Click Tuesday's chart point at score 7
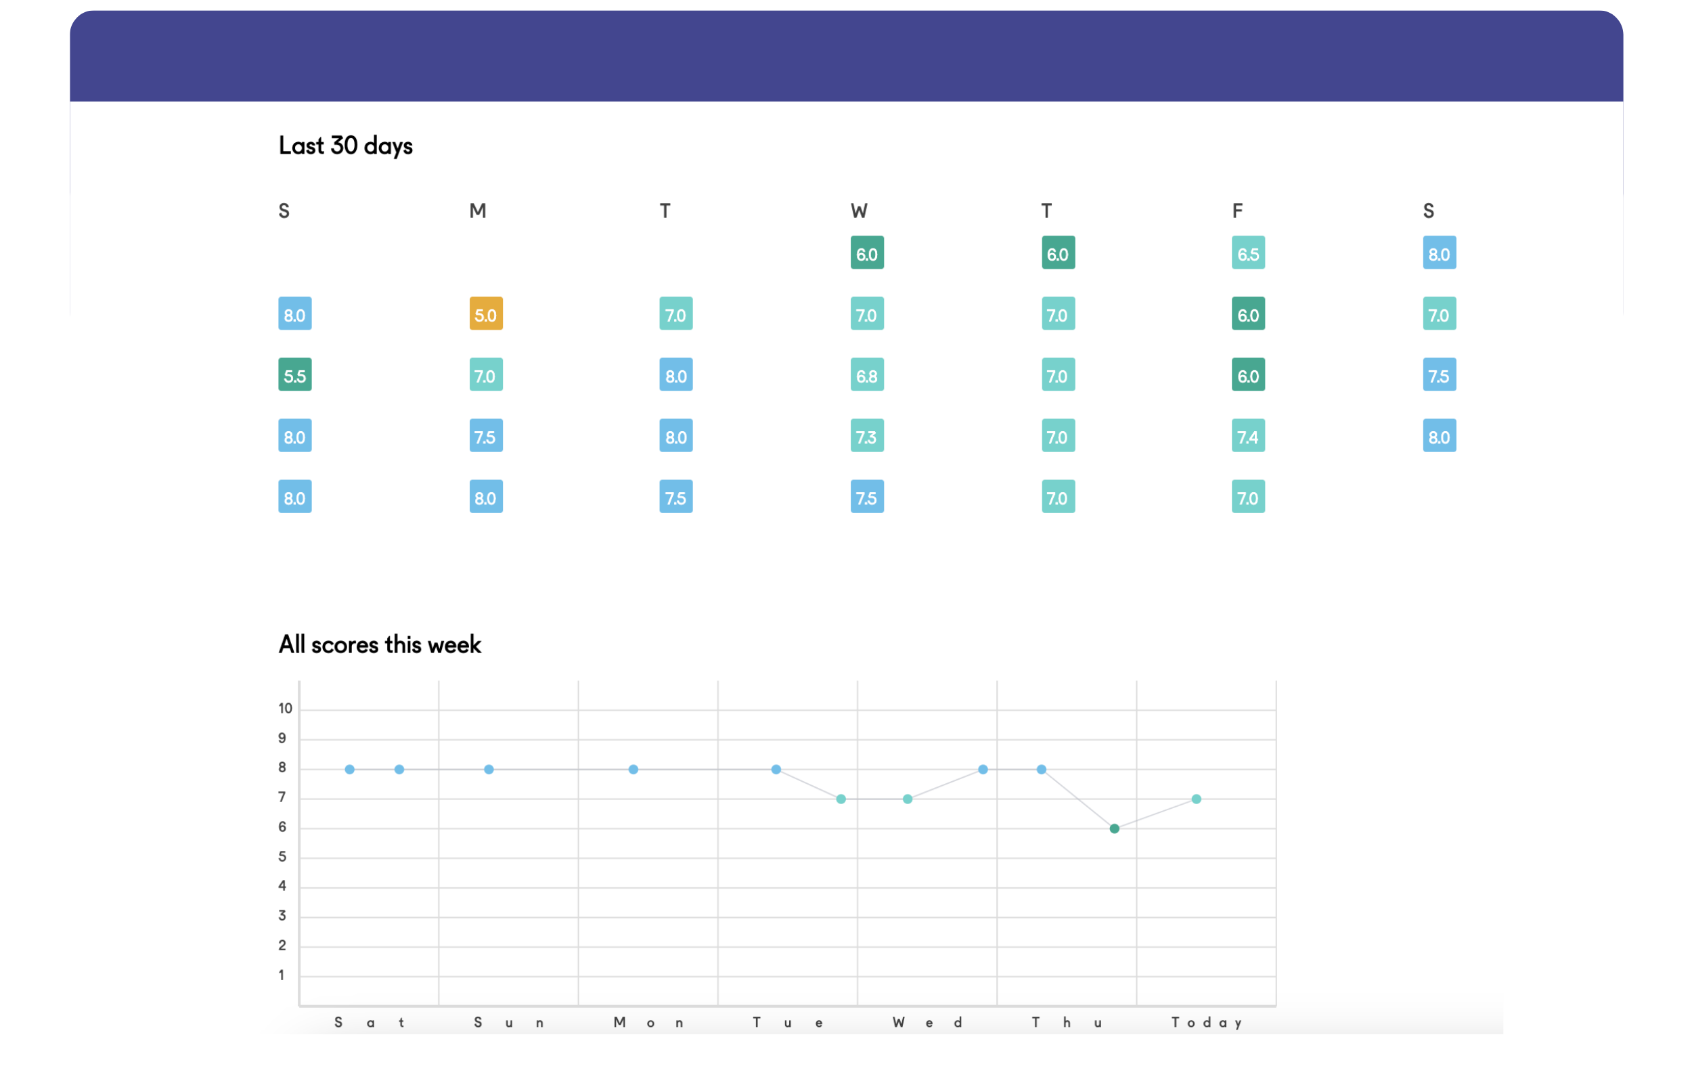1692x1083 pixels. (x=840, y=799)
